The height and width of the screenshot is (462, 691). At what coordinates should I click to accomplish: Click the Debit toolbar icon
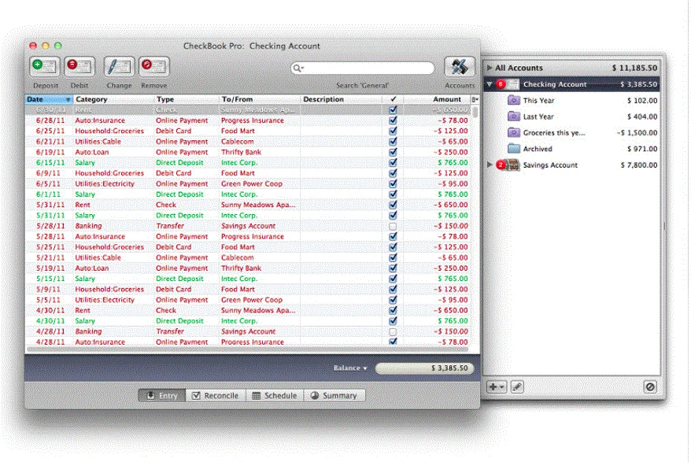[x=79, y=67]
